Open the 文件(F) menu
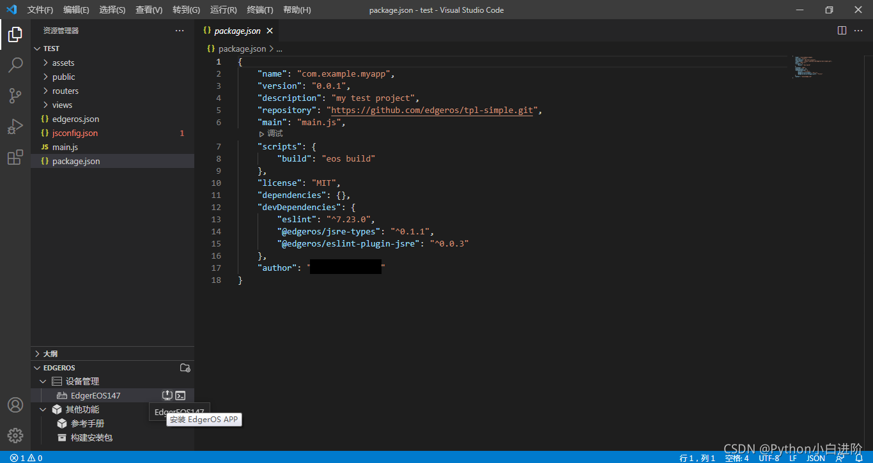 coord(40,10)
